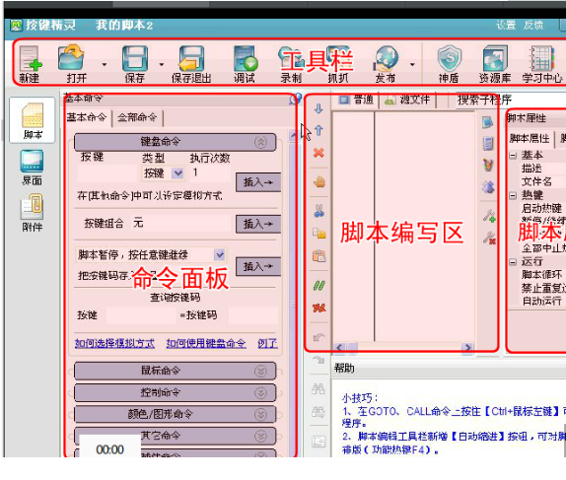Open dropdown arrow next to 发布
The height and width of the screenshot is (480, 566).
tap(412, 65)
